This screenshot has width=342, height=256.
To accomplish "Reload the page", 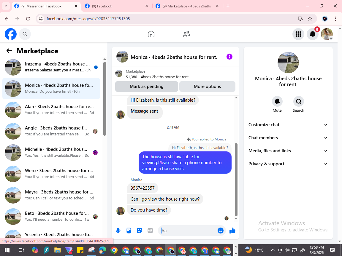I will tap(28, 19).
